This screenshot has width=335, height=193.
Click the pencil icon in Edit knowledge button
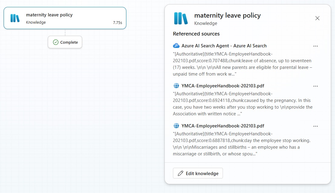click(181, 173)
